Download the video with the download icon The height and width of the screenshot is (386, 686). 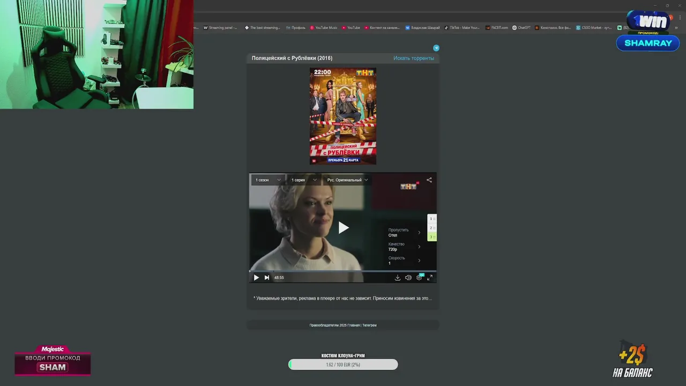[398, 278]
